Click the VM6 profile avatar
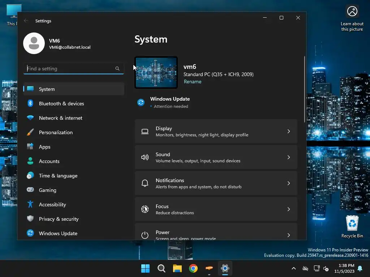This screenshot has height=277, width=370. tap(34, 43)
